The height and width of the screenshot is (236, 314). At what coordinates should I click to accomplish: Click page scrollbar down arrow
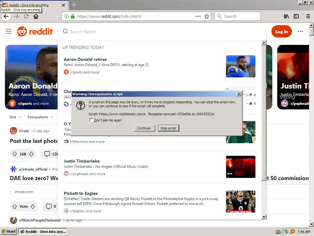[x=312, y=224]
